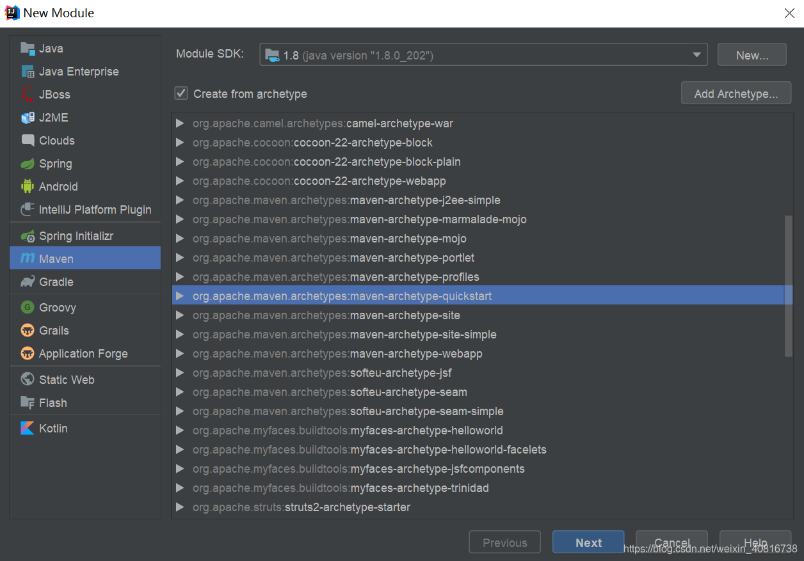
Task: Click the Static Web globe icon
Action: pyautogui.click(x=28, y=380)
